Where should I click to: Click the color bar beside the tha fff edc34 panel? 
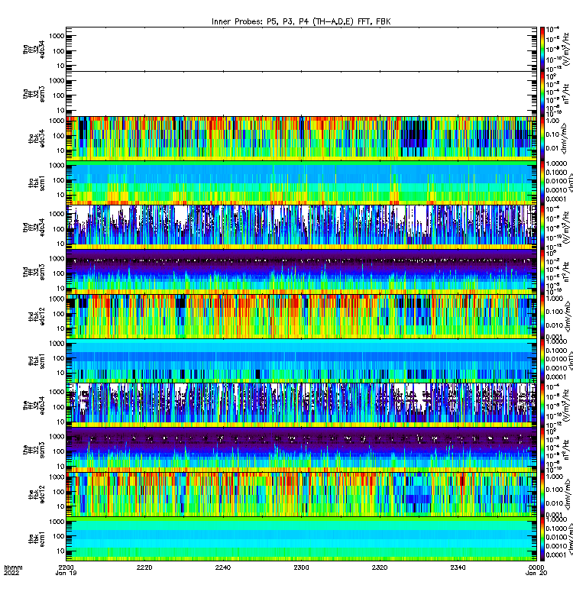point(542,49)
